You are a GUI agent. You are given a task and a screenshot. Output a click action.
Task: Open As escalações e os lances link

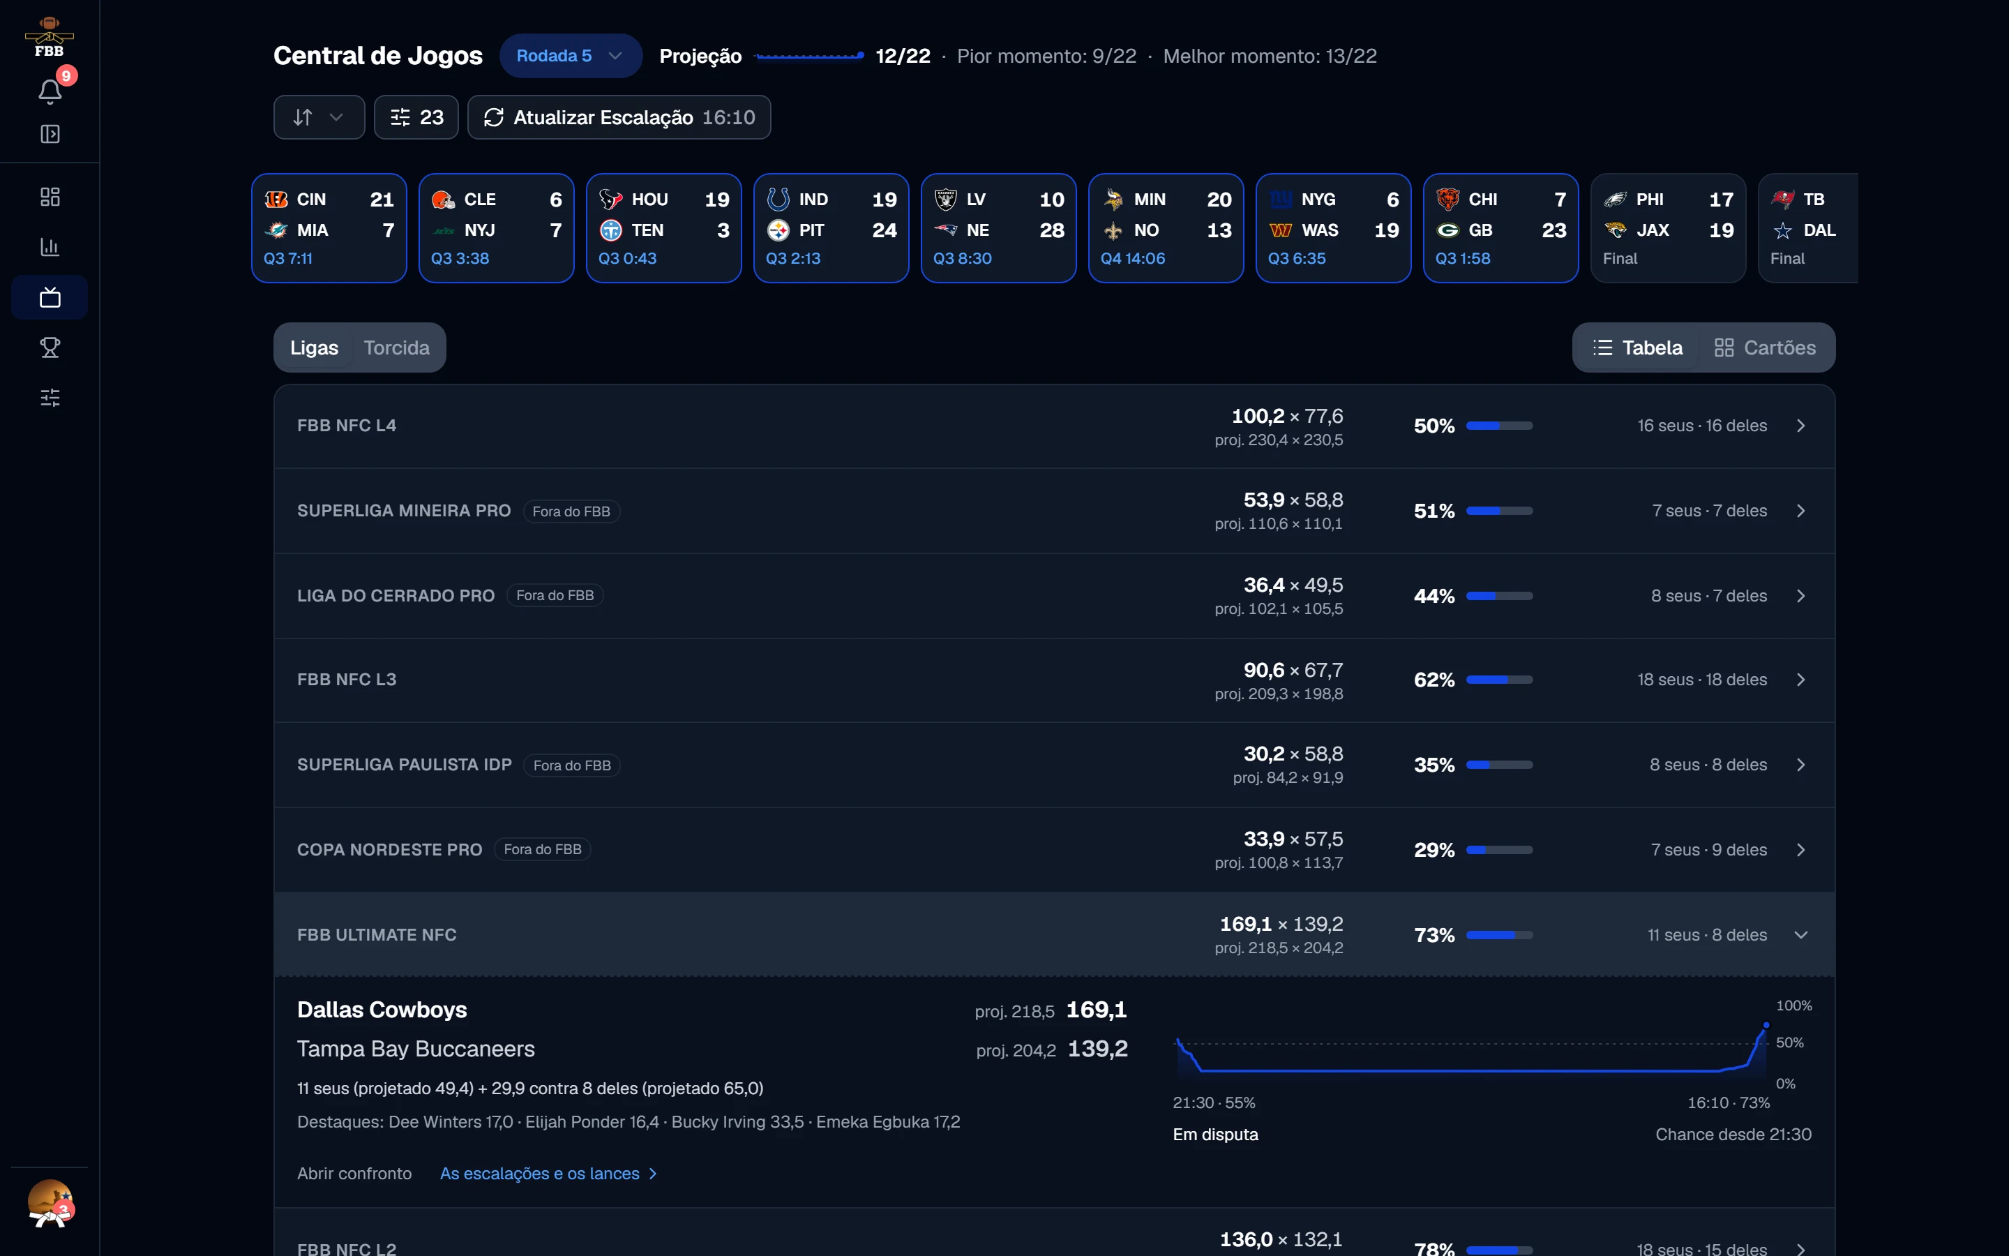point(549,1173)
